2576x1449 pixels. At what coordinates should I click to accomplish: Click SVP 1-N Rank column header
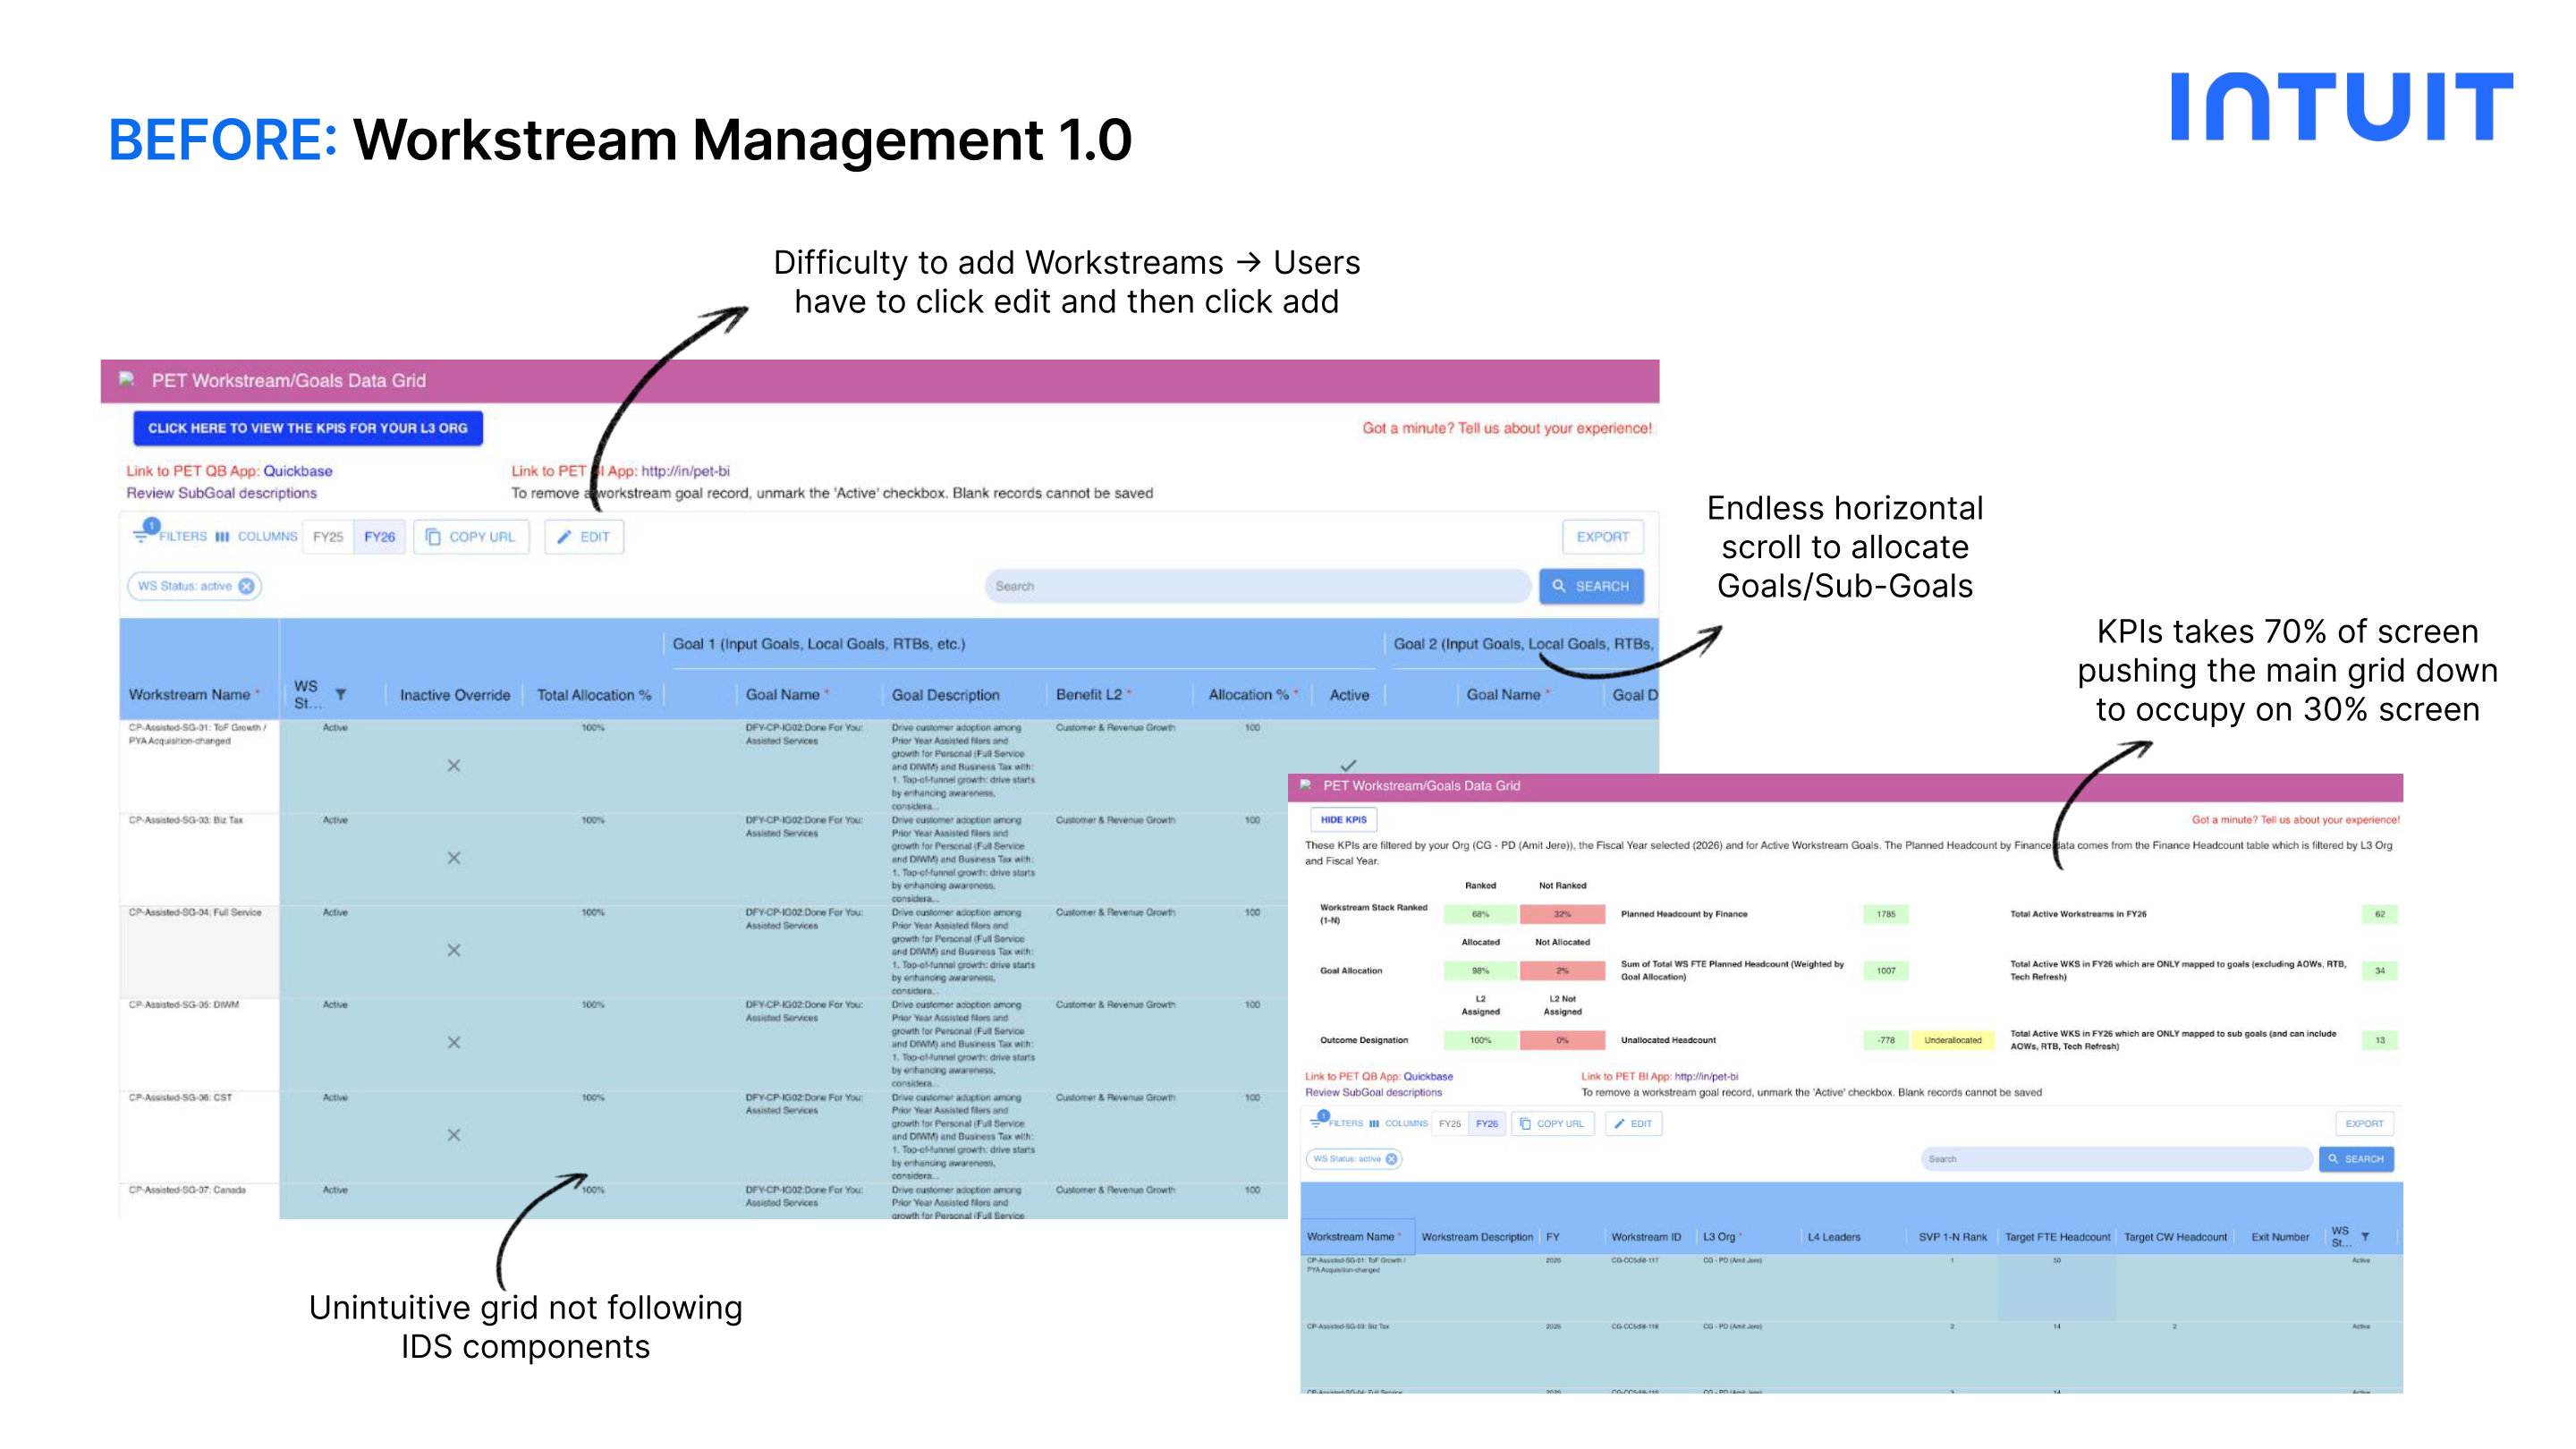point(1953,1237)
